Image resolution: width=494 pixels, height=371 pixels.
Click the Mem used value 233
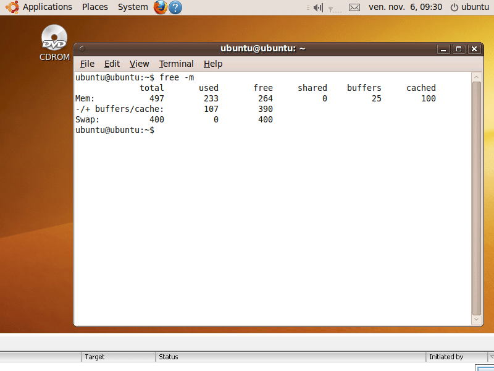(x=211, y=98)
